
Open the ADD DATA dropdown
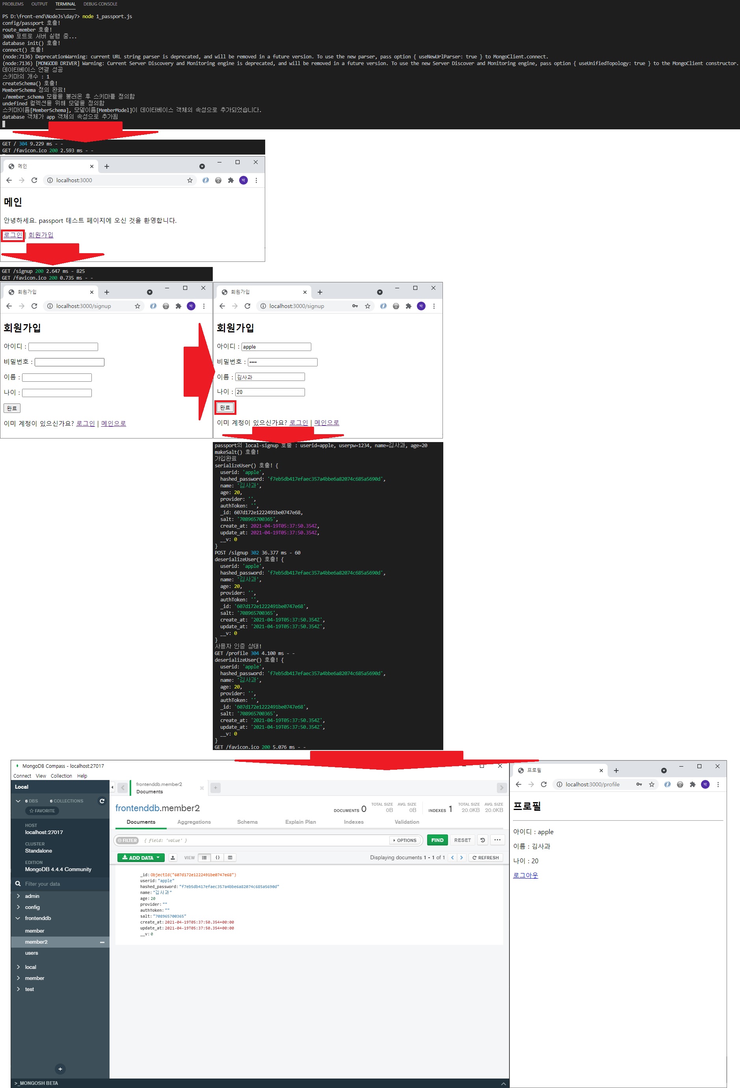point(141,858)
